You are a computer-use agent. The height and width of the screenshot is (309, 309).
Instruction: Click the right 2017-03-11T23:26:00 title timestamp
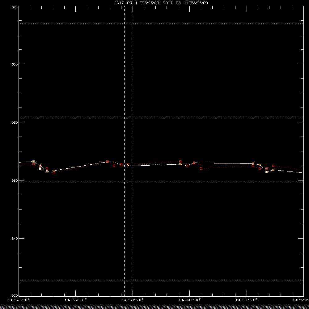pyautogui.click(x=185, y=3)
